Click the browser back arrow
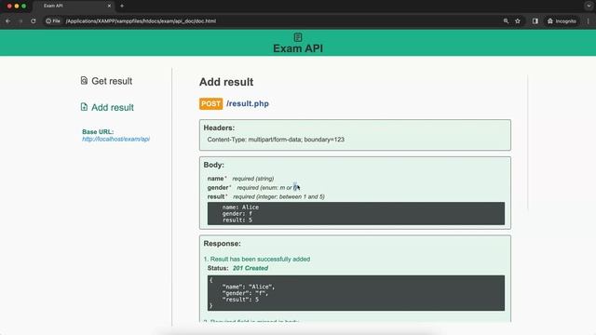Viewport: 596px width, 335px height. 8,21
